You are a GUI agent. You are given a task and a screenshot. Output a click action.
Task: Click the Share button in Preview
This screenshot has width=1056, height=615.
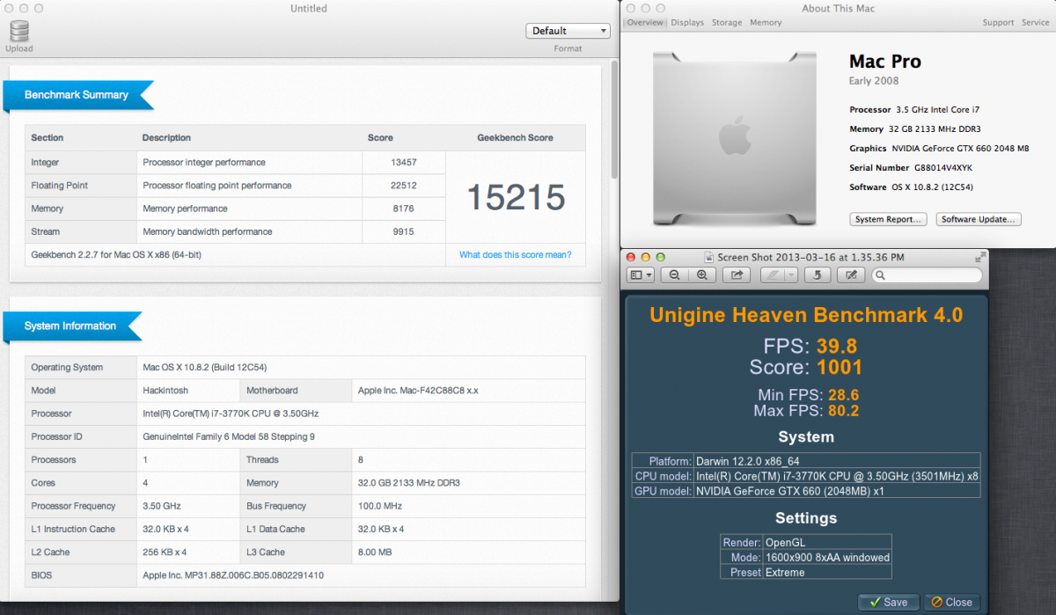click(x=736, y=275)
